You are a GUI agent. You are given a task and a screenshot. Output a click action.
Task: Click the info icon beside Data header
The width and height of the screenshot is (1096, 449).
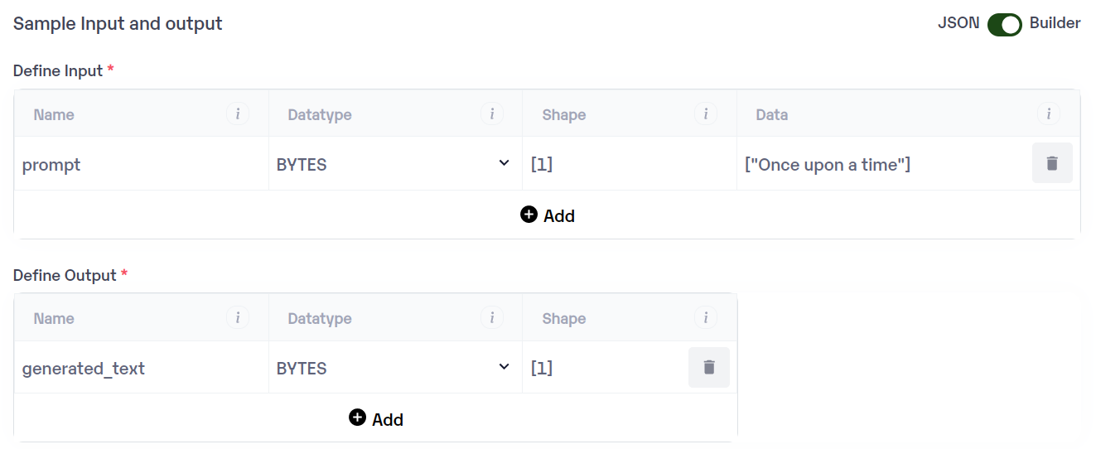point(1049,114)
